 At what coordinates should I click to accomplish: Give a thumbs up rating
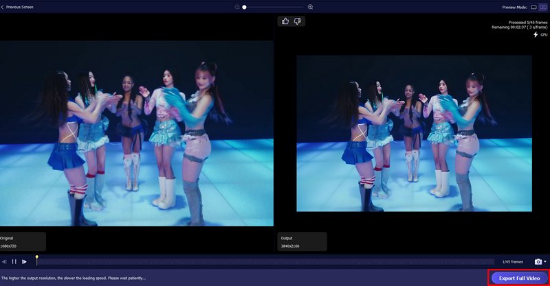pyautogui.click(x=285, y=21)
